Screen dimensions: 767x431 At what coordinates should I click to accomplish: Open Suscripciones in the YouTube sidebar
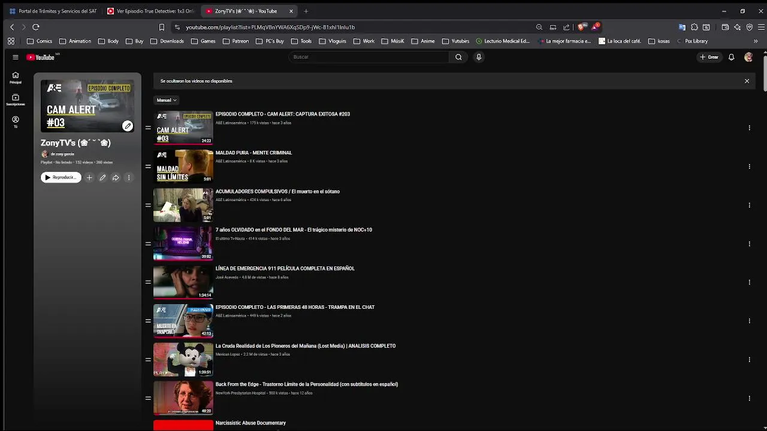[16, 100]
